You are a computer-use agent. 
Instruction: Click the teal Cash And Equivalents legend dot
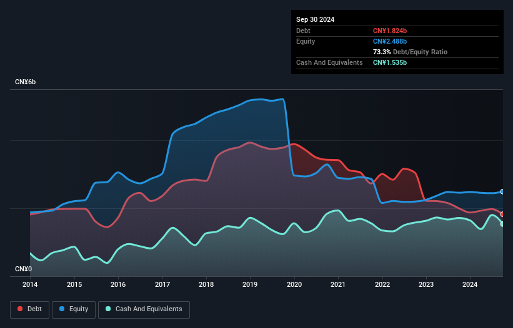point(108,309)
